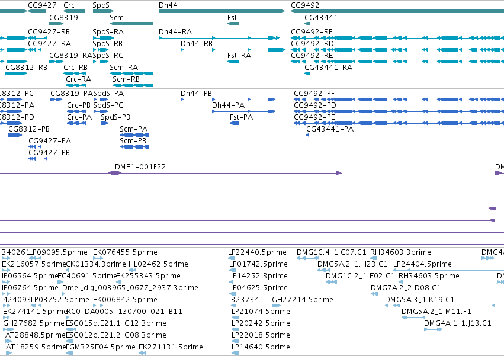
Task: Click the CG43441-RA transcript label
Action: click(329, 68)
